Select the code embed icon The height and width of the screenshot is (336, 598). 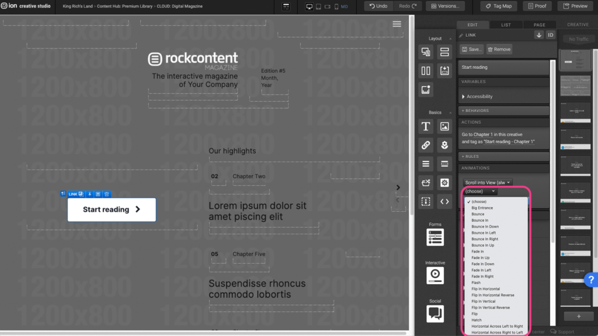pos(444,201)
